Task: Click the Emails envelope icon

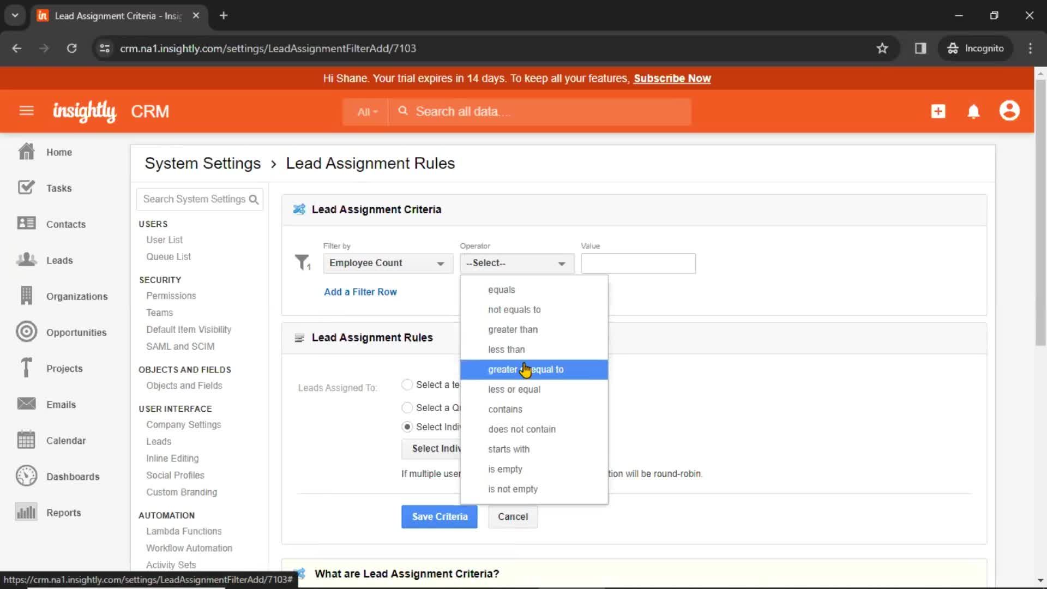Action: click(26, 404)
